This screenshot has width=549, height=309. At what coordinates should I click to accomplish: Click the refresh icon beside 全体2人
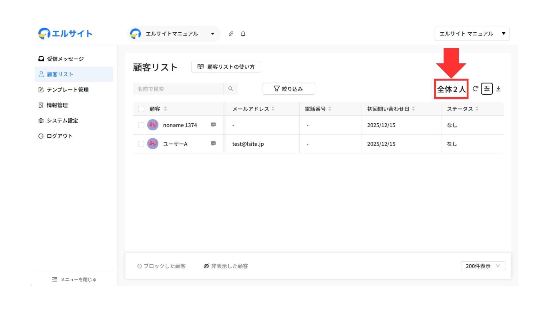(x=475, y=89)
